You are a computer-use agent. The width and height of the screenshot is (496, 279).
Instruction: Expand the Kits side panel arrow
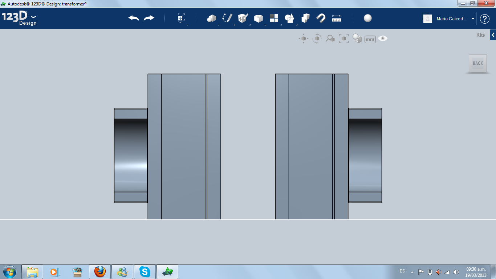point(493,35)
